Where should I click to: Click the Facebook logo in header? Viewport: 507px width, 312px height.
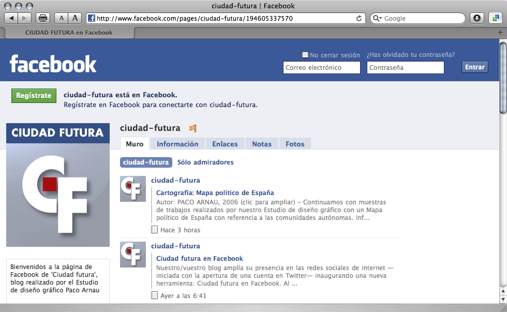(53, 64)
